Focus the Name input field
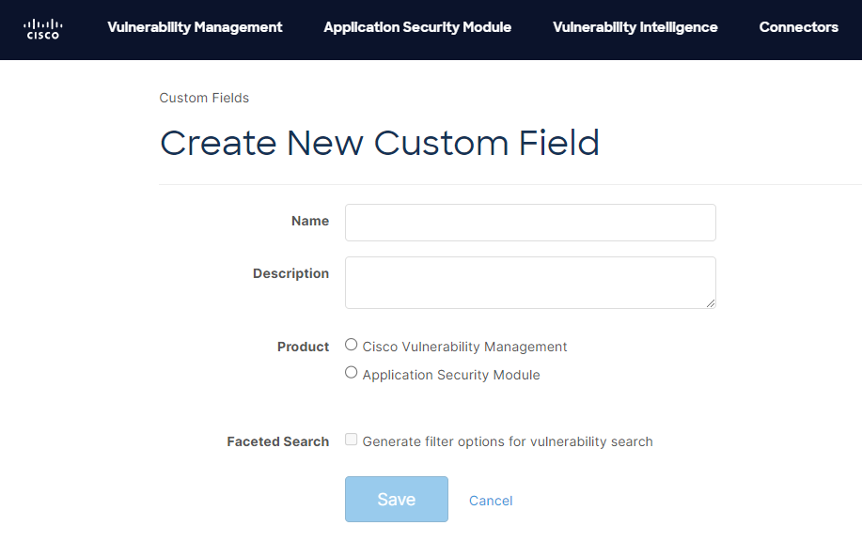The image size is (862, 541). tap(529, 222)
